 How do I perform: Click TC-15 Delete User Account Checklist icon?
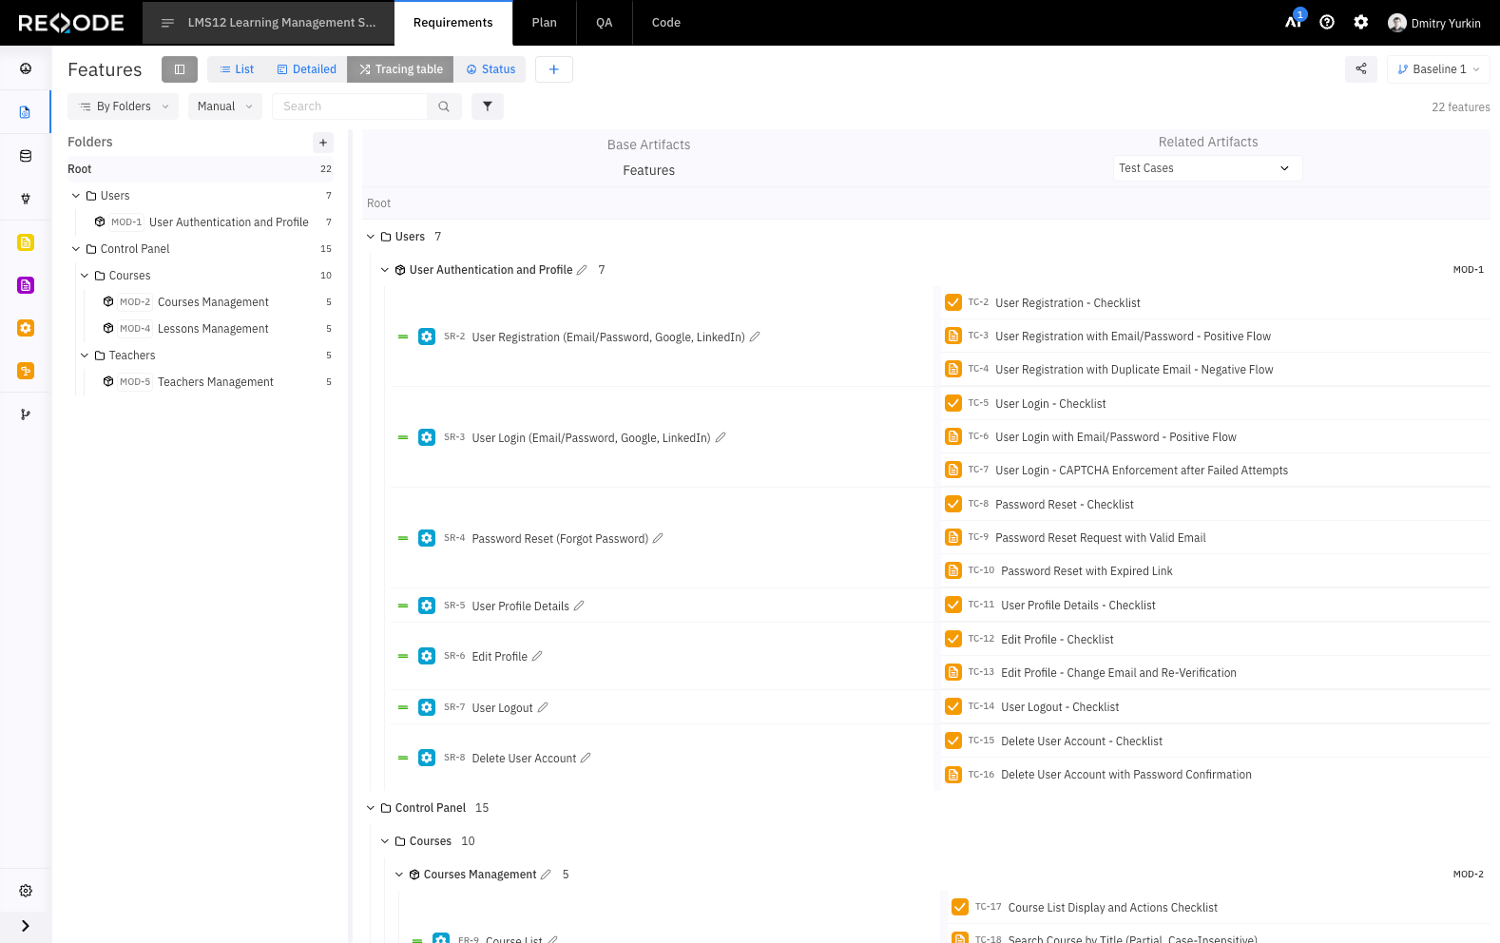click(953, 741)
